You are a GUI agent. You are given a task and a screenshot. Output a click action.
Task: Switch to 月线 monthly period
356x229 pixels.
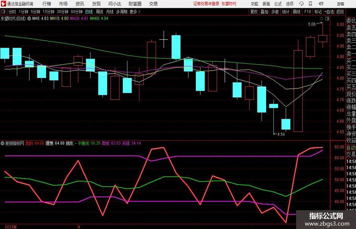click(110, 12)
